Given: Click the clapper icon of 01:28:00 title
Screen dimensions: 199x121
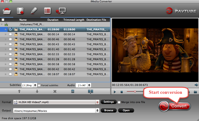Looking at the screenshot, I should click(16, 29).
